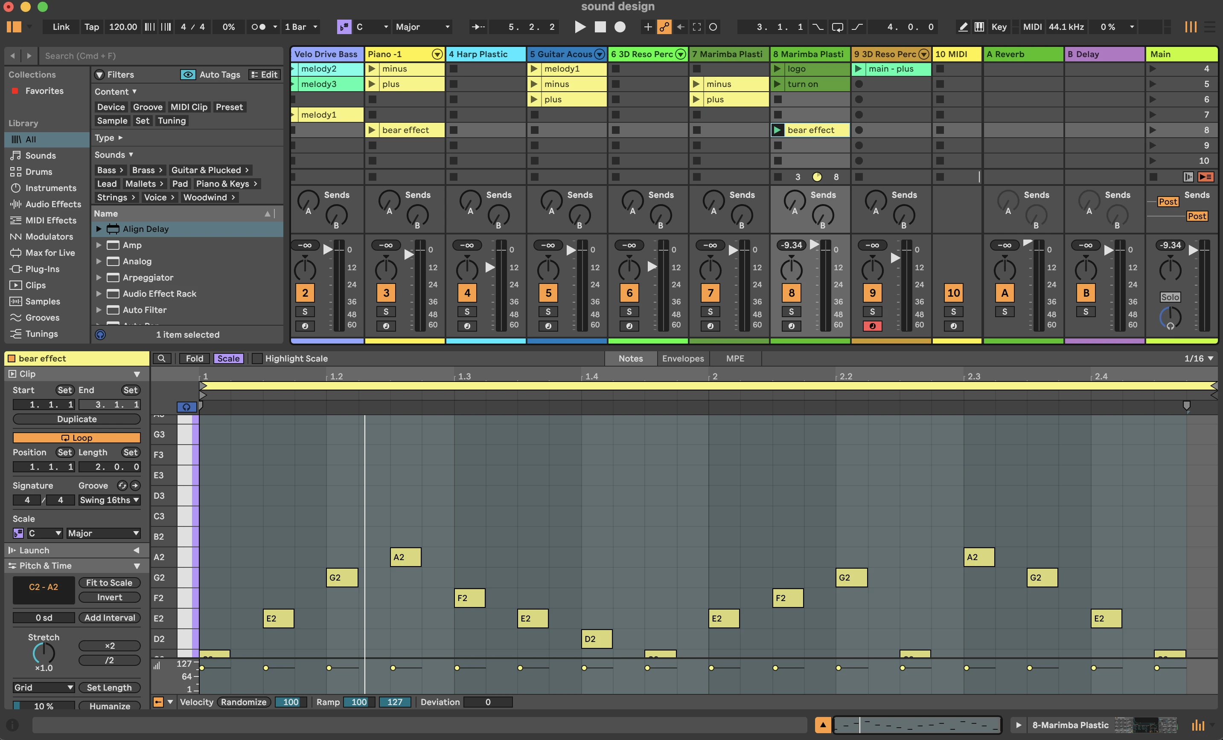Switch to the Envelopes tab
Image resolution: width=1223 pixels, height=740 pixels.
682,358
